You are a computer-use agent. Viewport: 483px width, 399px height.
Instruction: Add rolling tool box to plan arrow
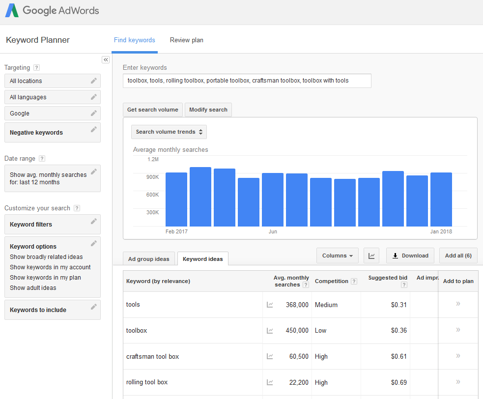(458, 382)
